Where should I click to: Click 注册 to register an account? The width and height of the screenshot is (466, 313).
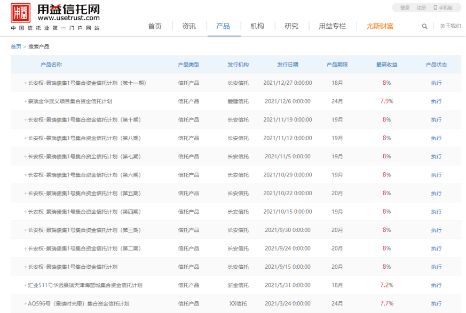[421, 7]
